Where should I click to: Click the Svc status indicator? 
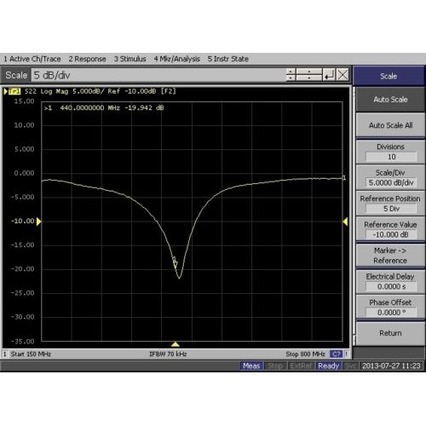click(x=350, y=366)
